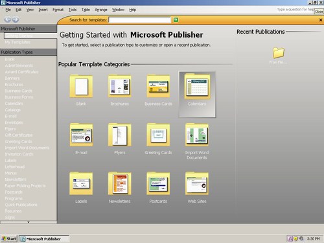
Task: Choose Invitation Cards in the sidebar list
Action: click(19, 154)
